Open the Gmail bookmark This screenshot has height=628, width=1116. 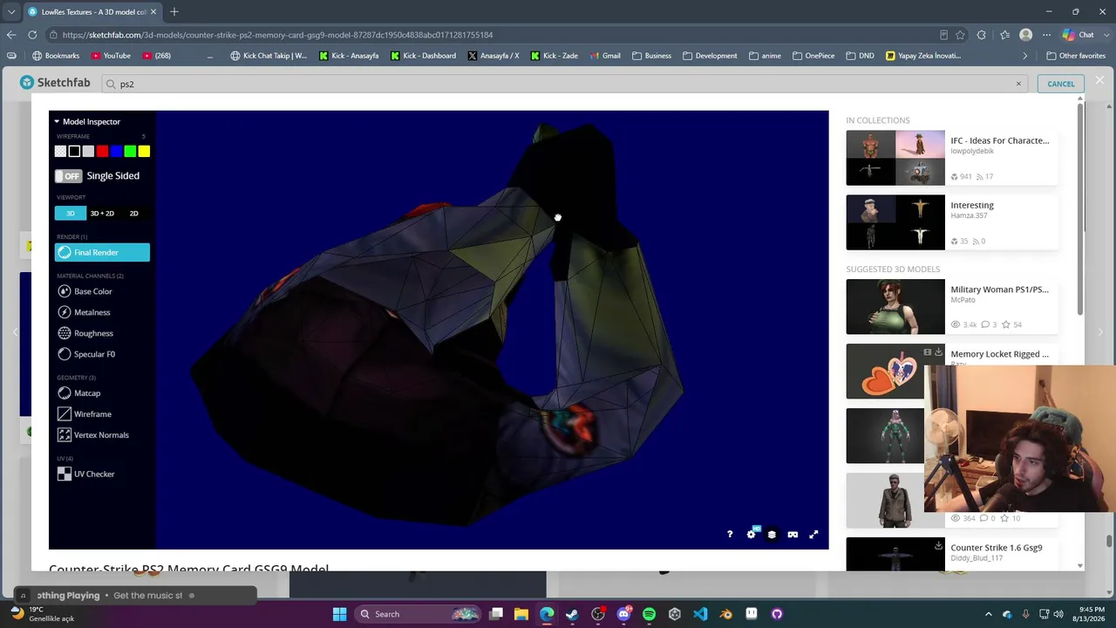(605, 56)
